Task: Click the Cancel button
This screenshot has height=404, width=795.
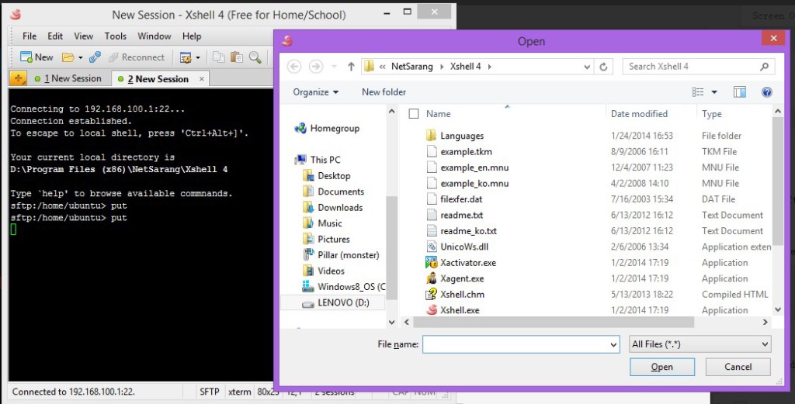Action: point(738,367)
